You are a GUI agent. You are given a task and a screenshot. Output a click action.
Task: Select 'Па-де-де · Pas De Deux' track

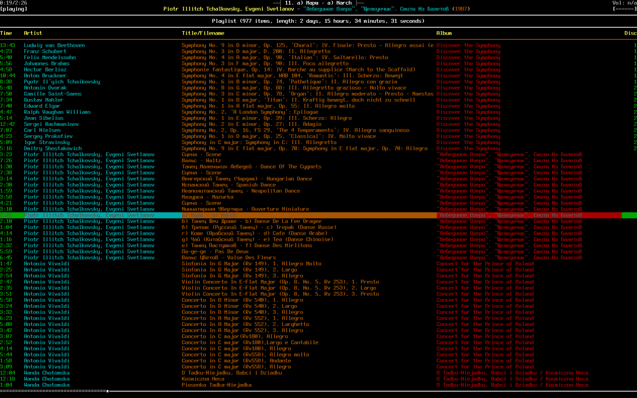coord(318,251)
